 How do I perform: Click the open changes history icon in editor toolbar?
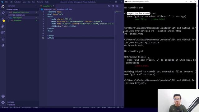[x=109, y=6]
